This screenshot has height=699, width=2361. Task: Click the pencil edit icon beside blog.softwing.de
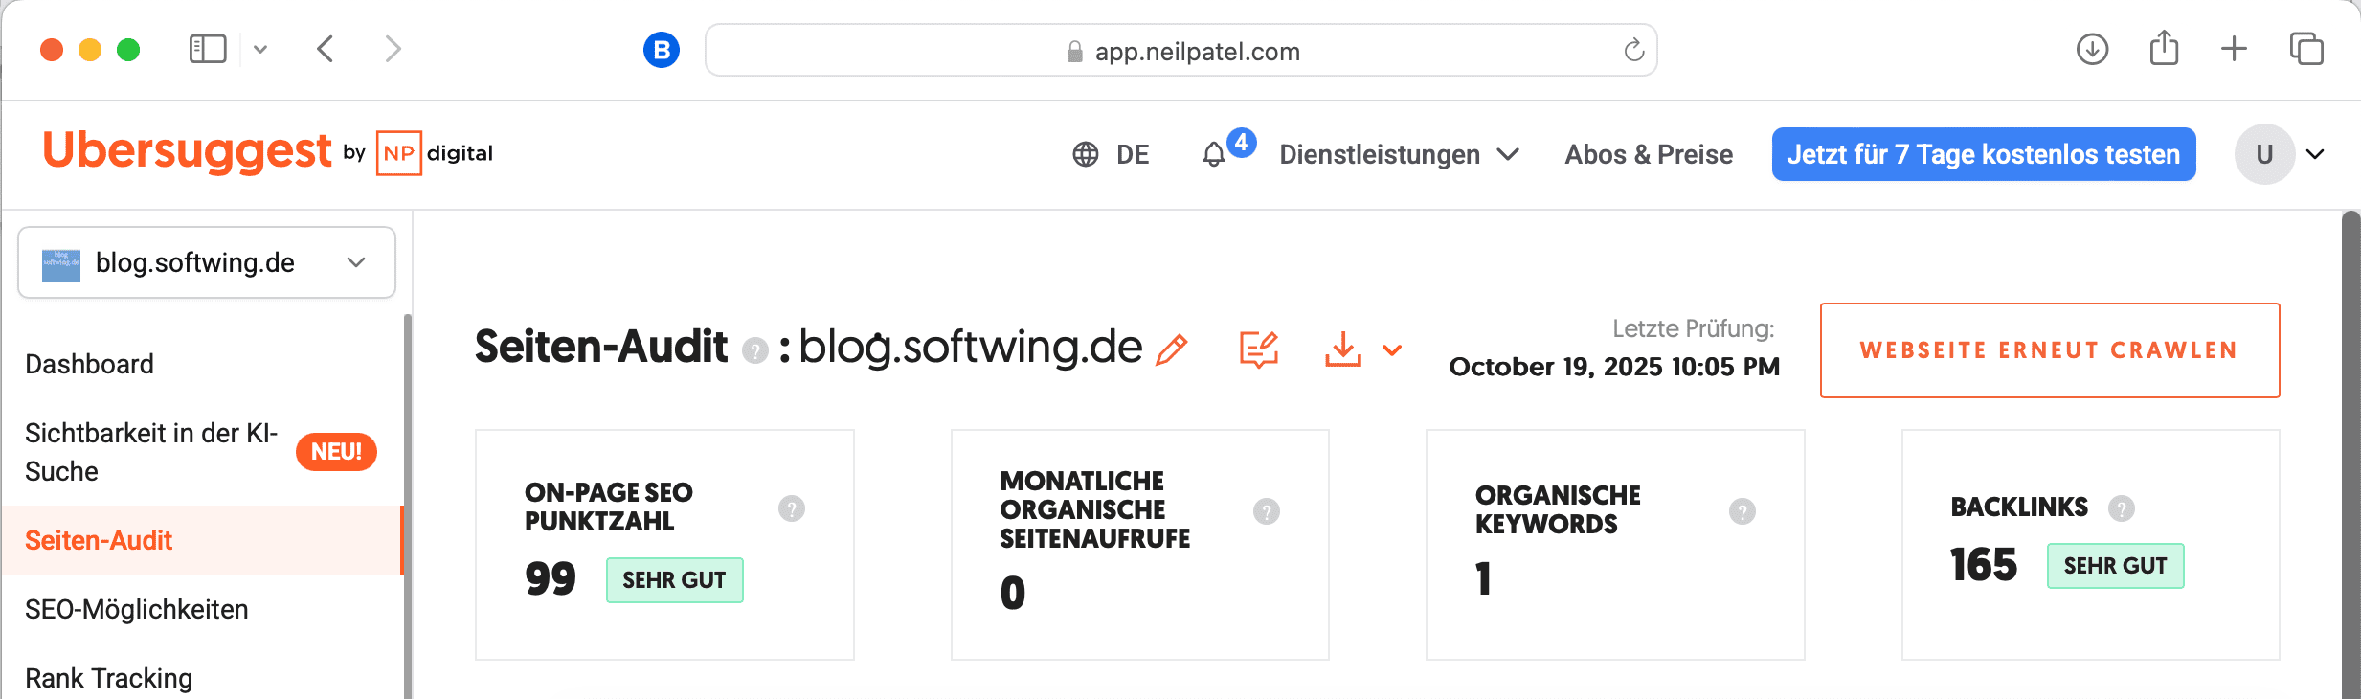1172,349
